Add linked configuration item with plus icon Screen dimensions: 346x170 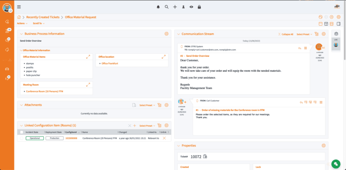(x=135, y=125)
